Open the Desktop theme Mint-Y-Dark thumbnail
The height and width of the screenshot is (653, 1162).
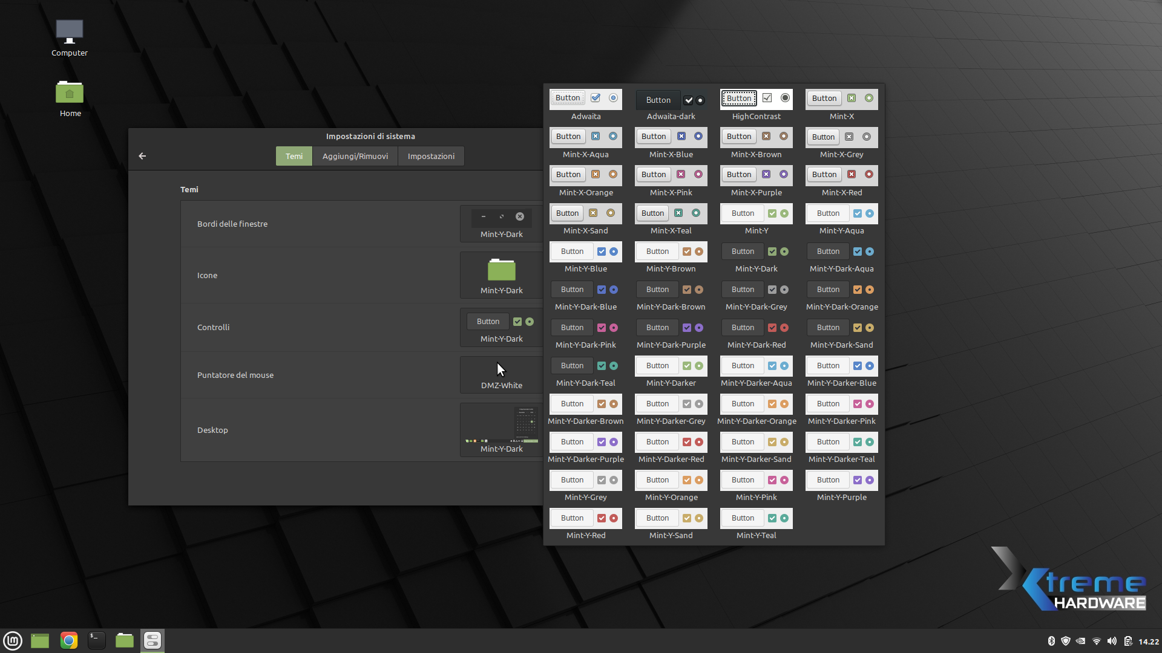(501, 430)
